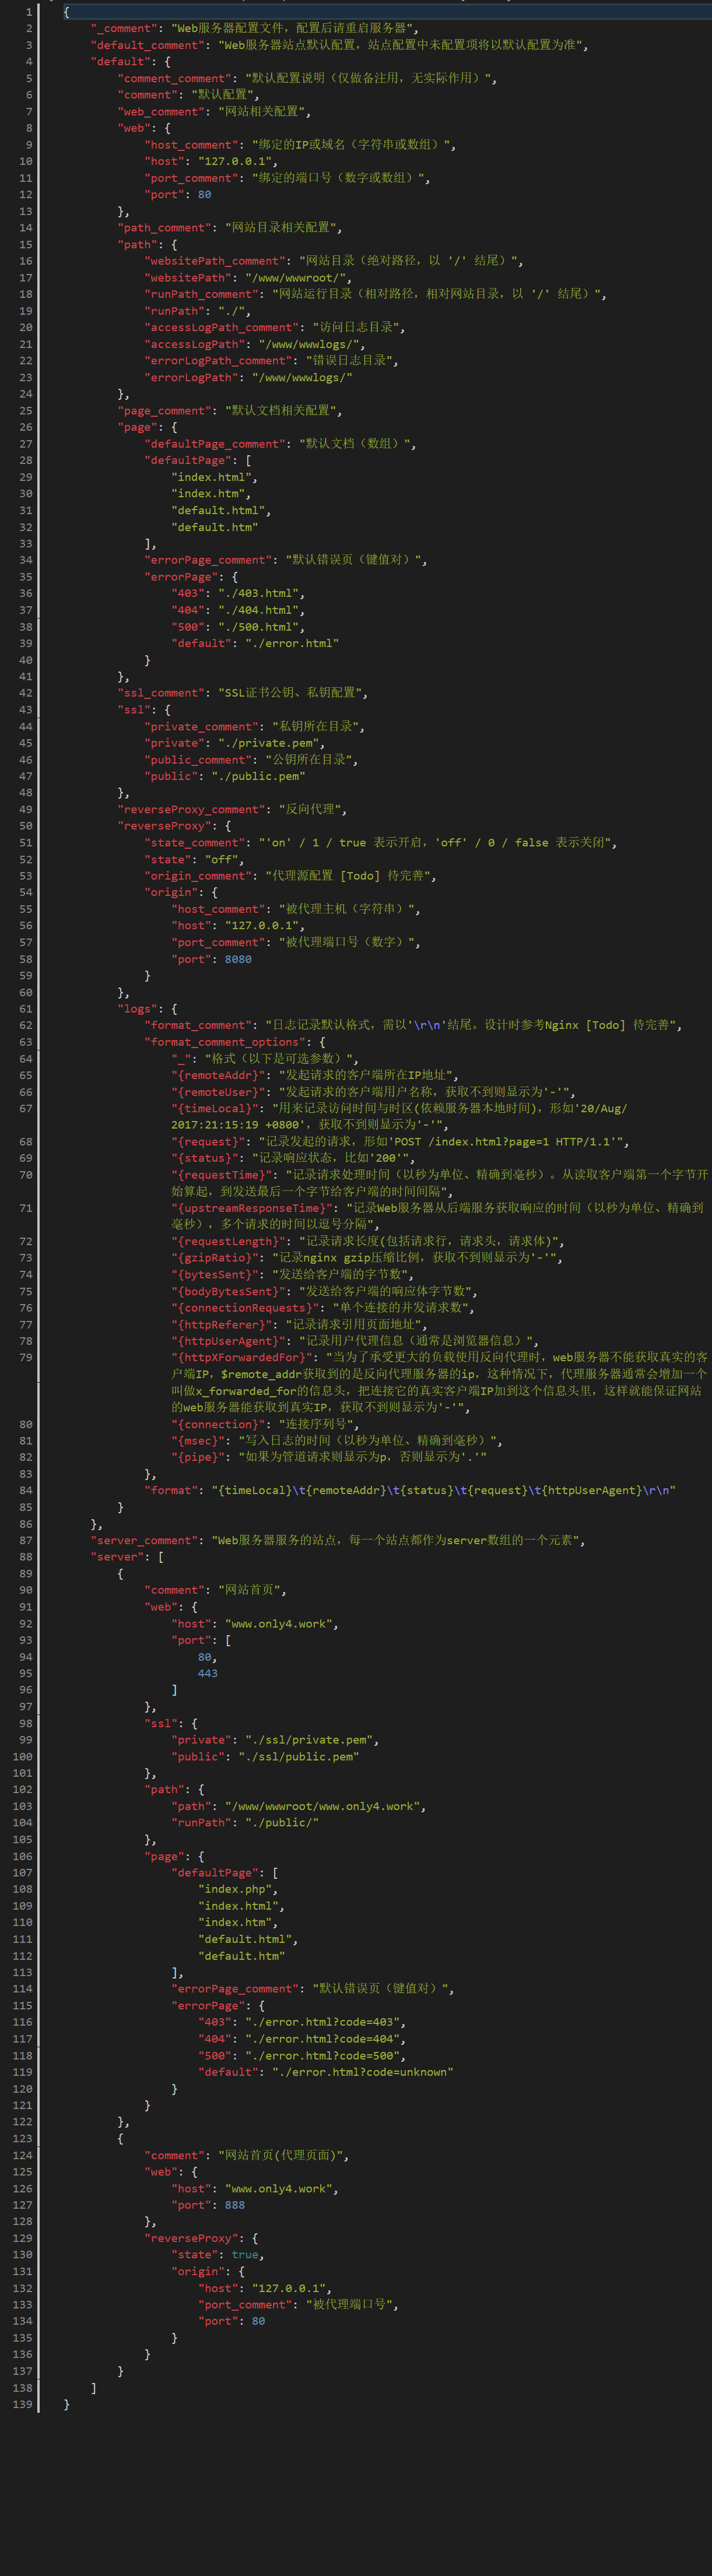
Task: Click the "./ssl/public.pem" value on line 100
Action: coord(297,1756)
